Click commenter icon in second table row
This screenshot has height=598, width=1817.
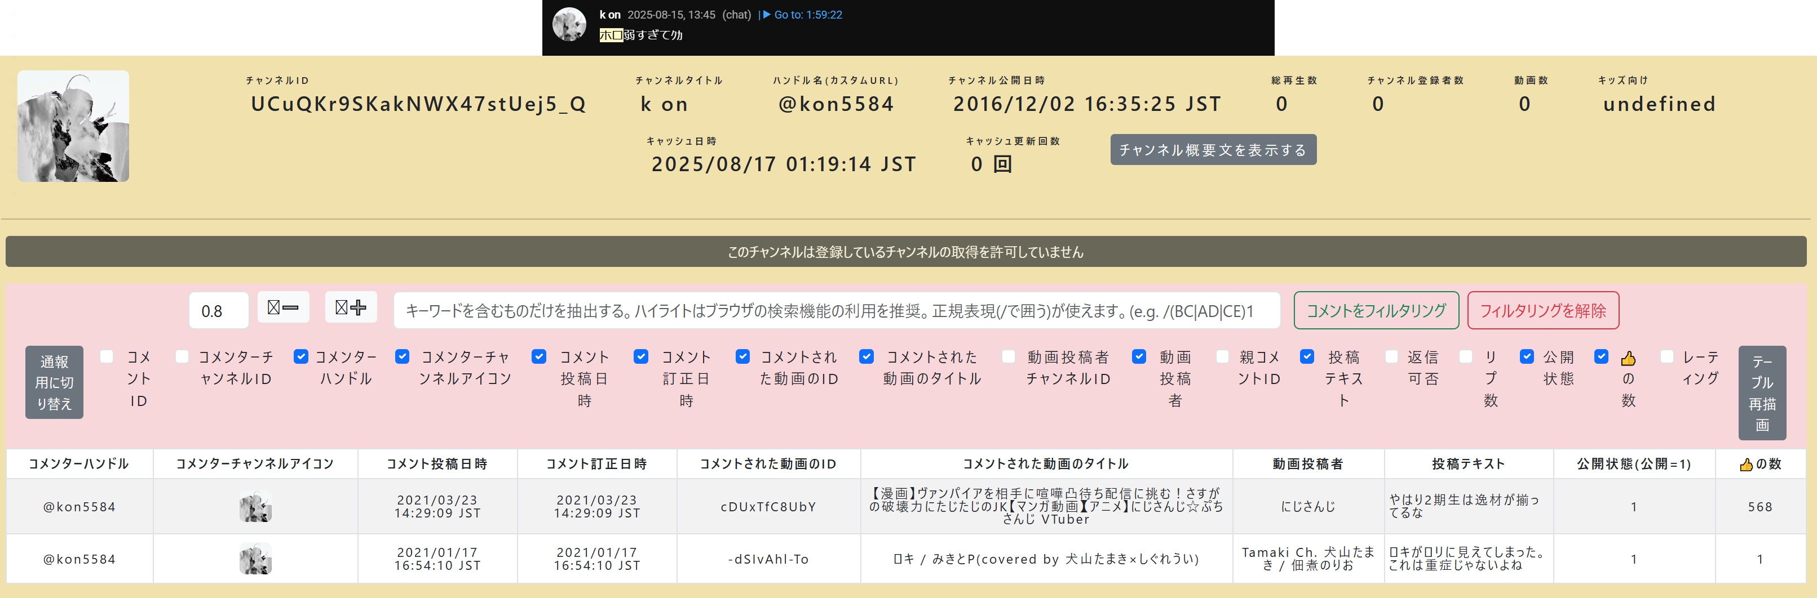click(x=255, y=559)
